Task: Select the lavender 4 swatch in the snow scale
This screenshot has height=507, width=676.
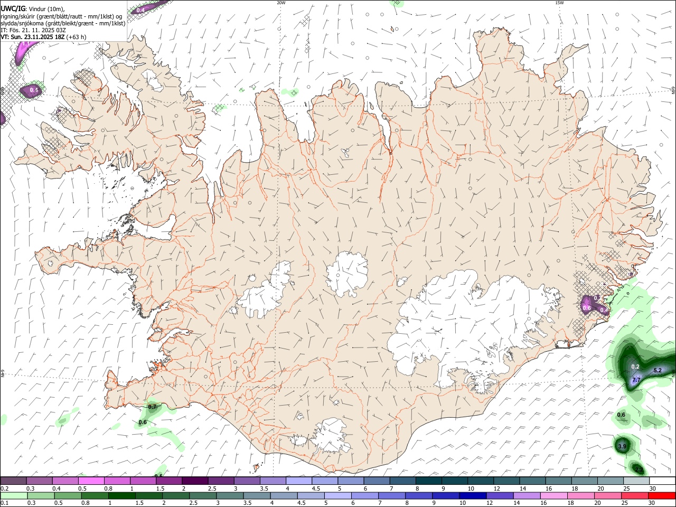Action: tap(298, 481)
